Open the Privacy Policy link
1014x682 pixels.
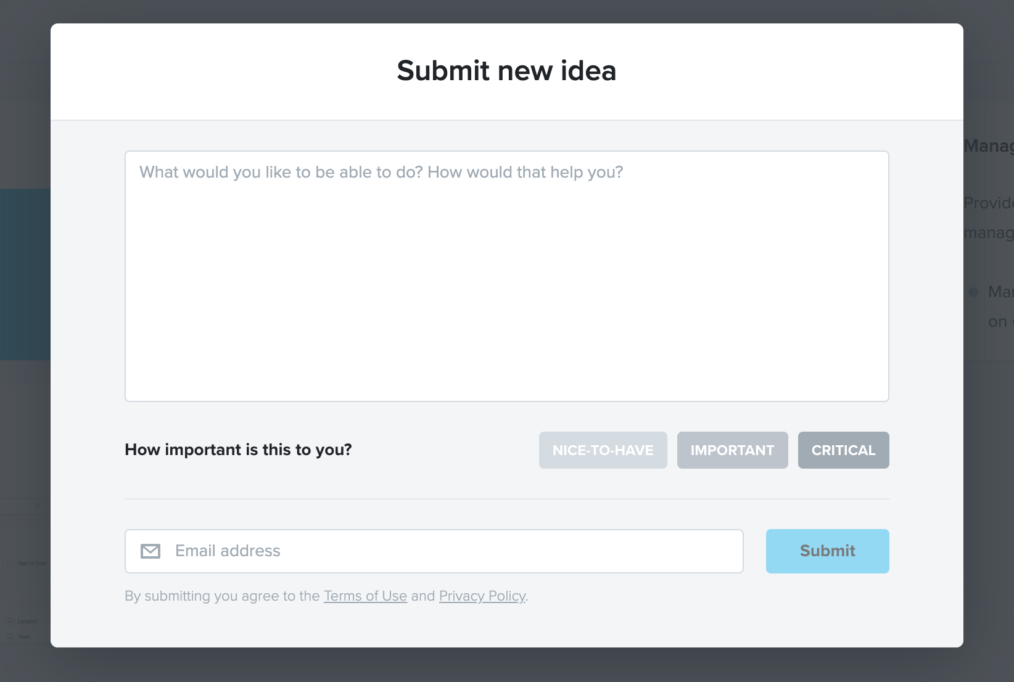(x=482, y=596)
